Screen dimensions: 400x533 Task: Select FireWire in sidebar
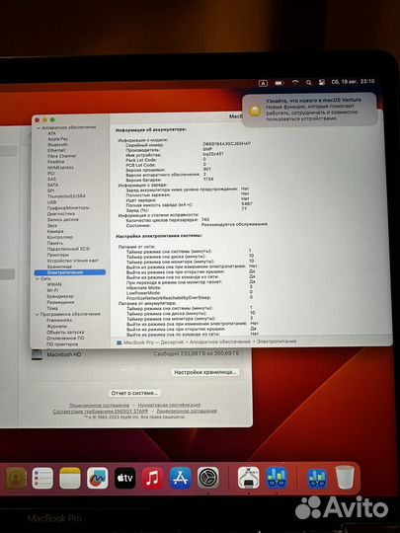[x=56, y=162]
